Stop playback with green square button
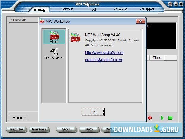185x139 pixels. [x=170, y=118]
